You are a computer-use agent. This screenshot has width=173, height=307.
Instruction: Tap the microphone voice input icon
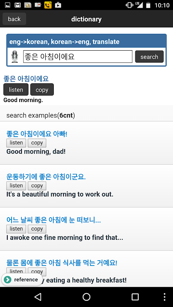tap(15, 57)
